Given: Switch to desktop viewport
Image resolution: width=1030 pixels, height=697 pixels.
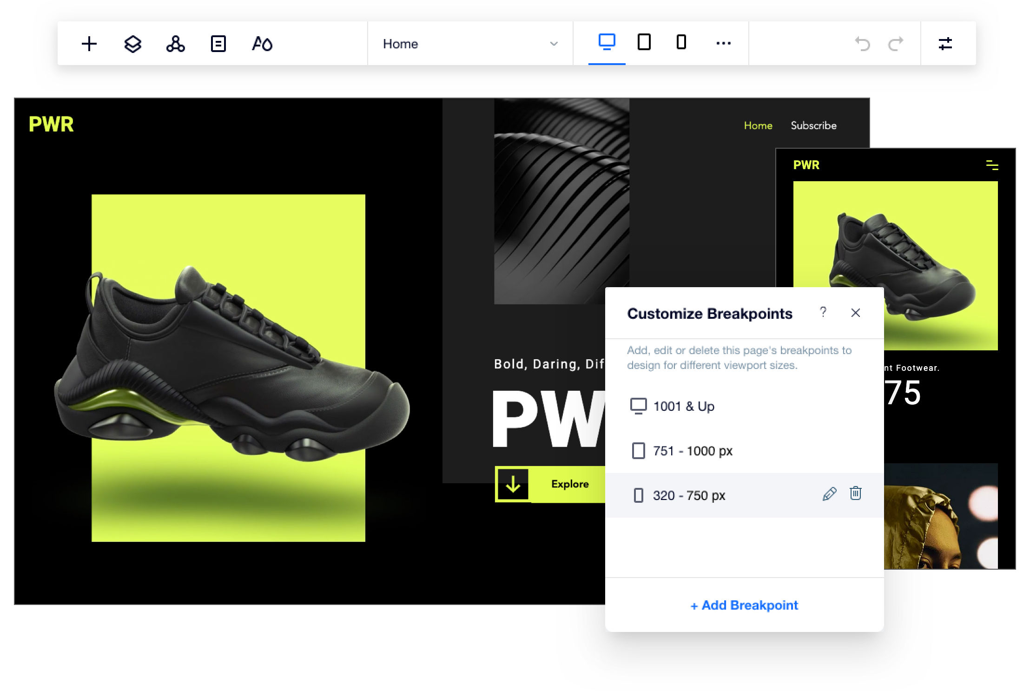Looking at the screenshot, I should [x=607, y=42].
